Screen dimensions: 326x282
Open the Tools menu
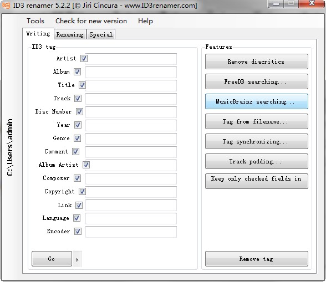(x=35, y=21)
